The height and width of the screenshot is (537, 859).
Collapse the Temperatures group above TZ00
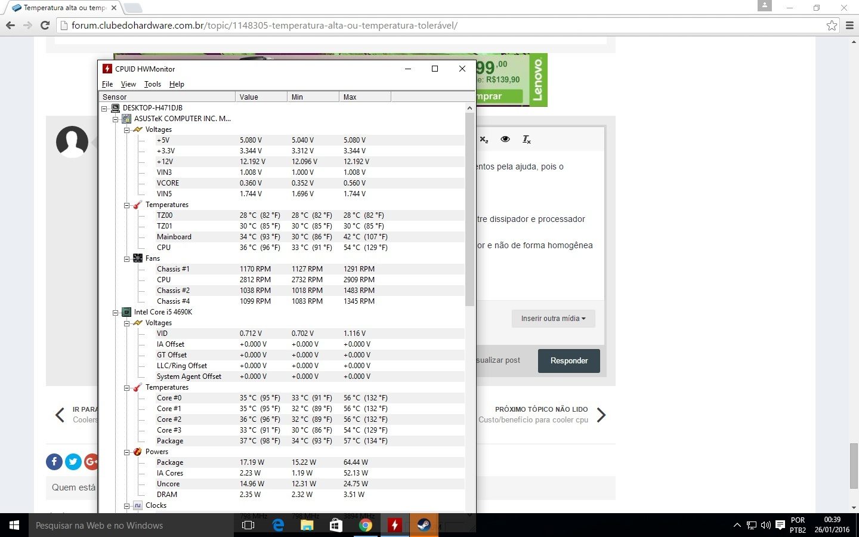pyautogui.click(x=127, y=205)
